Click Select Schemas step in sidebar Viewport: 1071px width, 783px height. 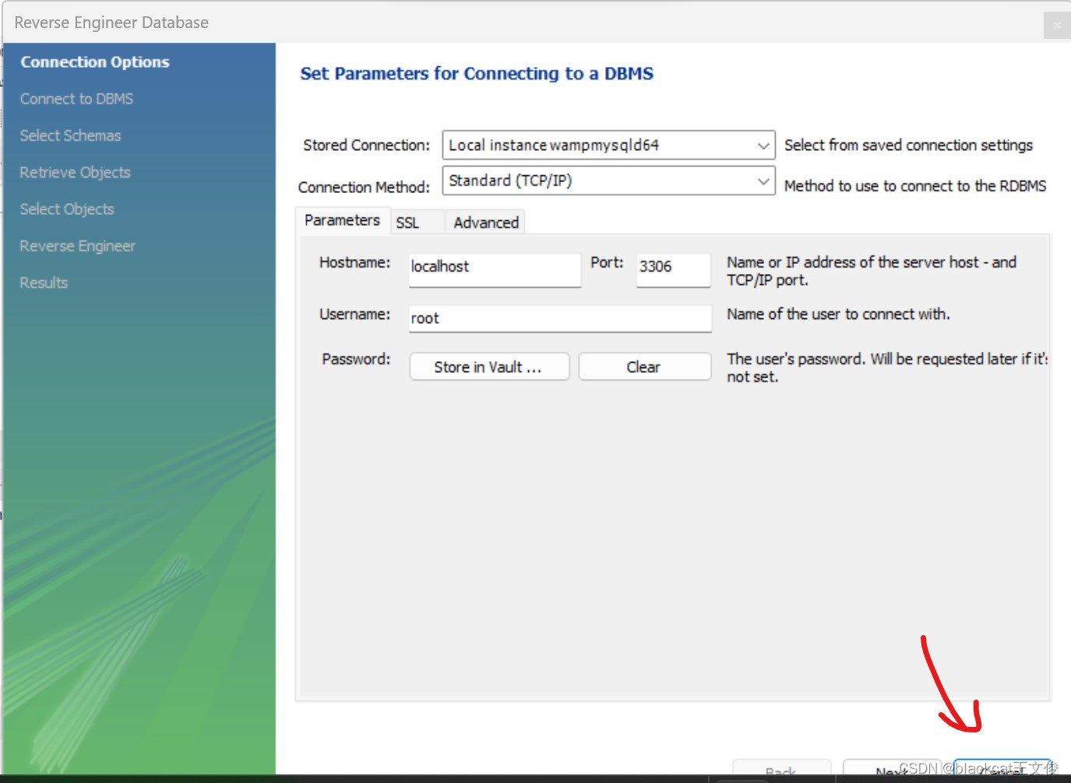[x=70, y=135]
